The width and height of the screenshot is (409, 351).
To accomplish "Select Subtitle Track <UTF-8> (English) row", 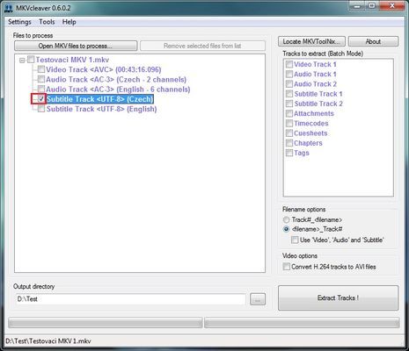I will pos(101,109).
